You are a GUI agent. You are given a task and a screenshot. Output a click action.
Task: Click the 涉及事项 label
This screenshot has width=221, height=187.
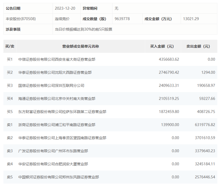pyautogui.click(x=13, y=29)
